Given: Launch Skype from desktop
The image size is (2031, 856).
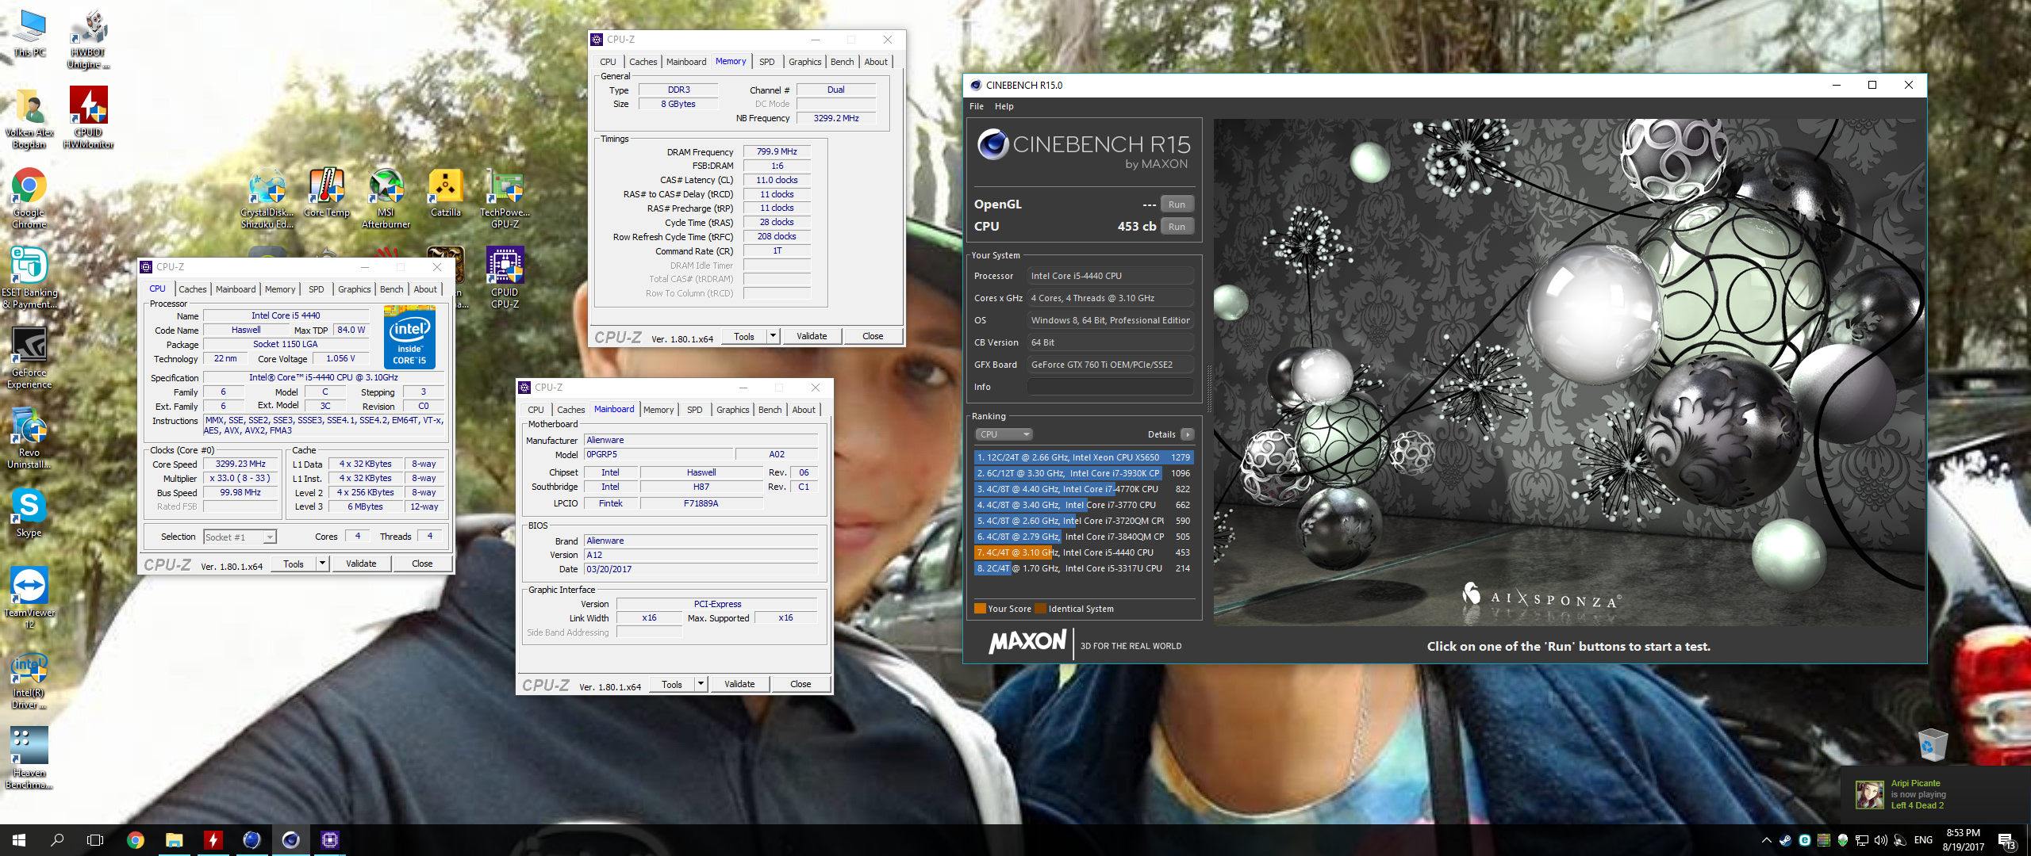Looking at the screenshot, I should pos(29,511).
